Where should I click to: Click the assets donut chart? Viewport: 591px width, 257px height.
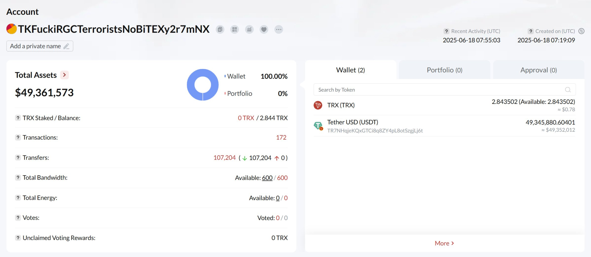(203, 85)
